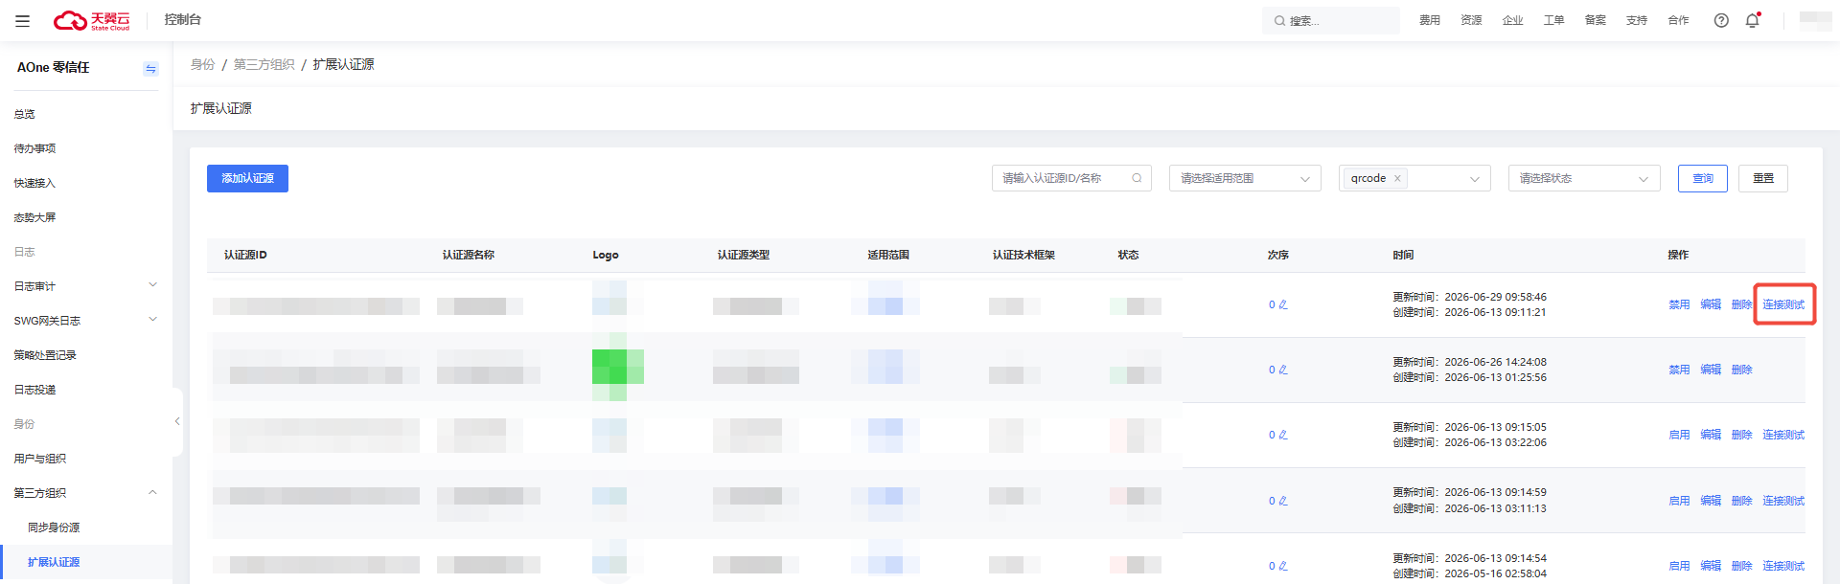Focus the 请输入认证源ID/名称 input field
The height and width of the screenshot is (584, 1840).
click(x=1065, y=178)
